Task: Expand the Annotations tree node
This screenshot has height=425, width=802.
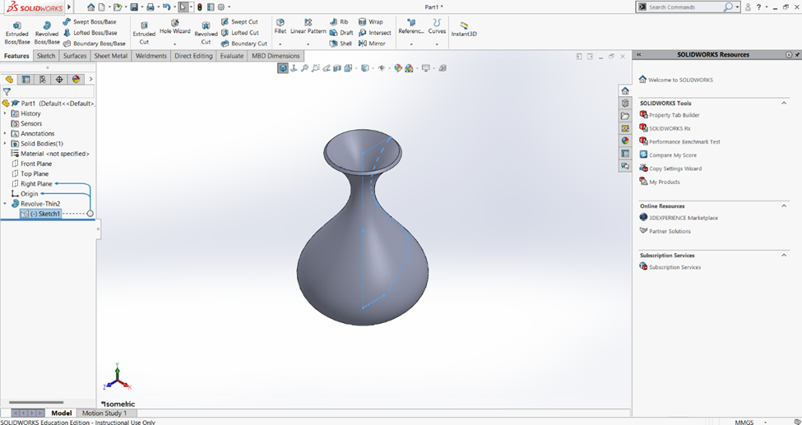Action: tap(5, 133)
